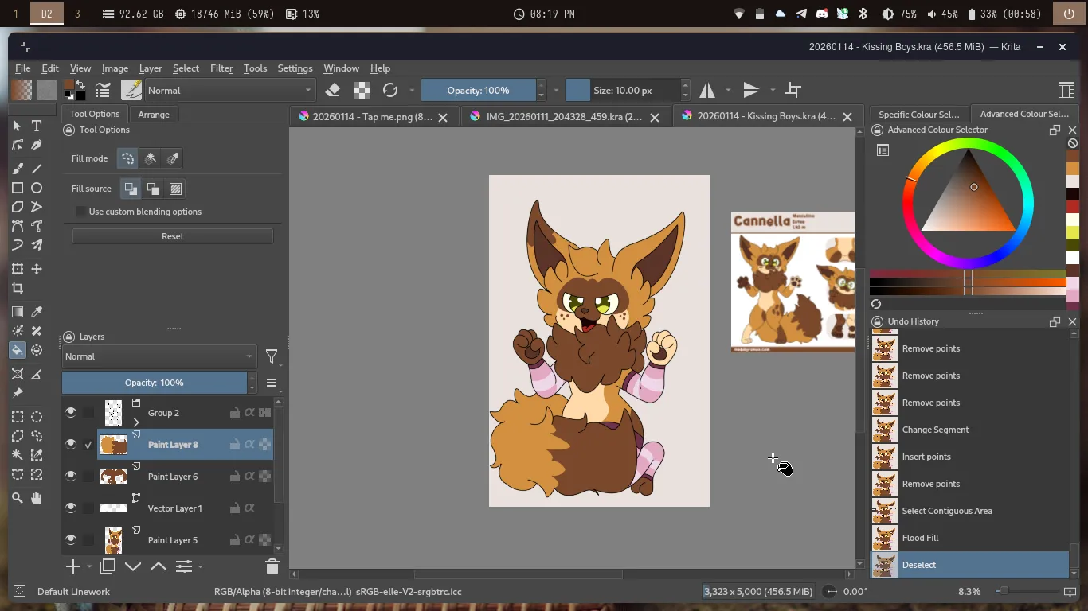Screen dimensions: 1088x611
Task: Open layer blending mode dropdown
Action: pyautogui.click(x=159, y=356)
